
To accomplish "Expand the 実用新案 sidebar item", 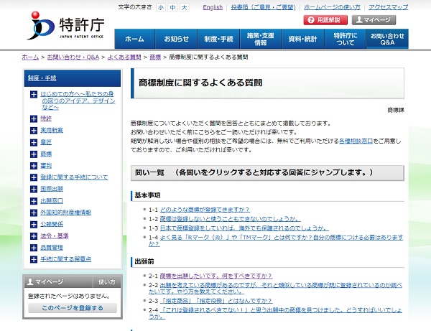I will (34, 131).
